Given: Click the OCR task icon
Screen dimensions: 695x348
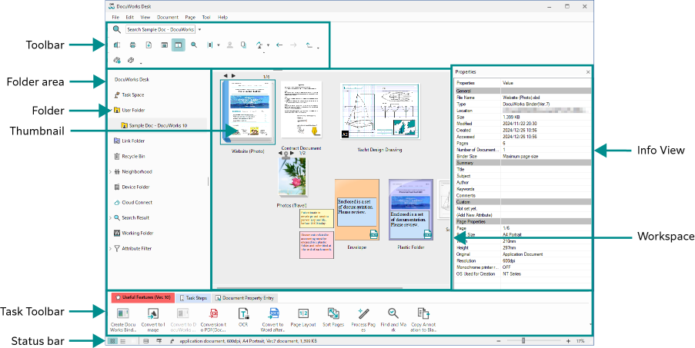Looking at the screenshot, I should pyautogui.click(x=243, y=313).
